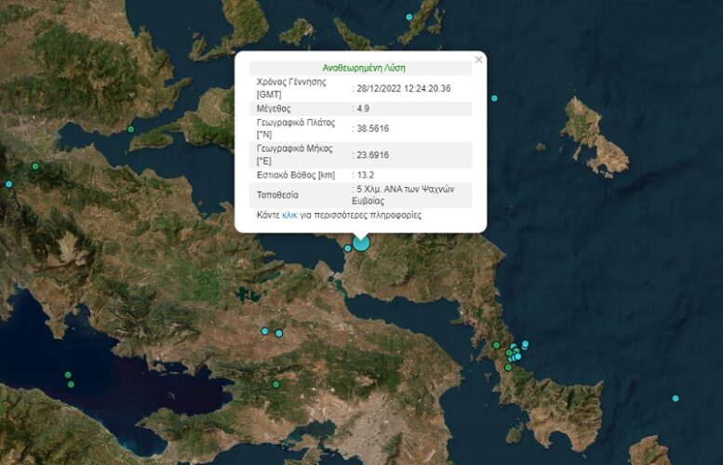Click the 'Εστιακό Βάθος [km]' label
The image size is (723, 465).
[296, 175]
